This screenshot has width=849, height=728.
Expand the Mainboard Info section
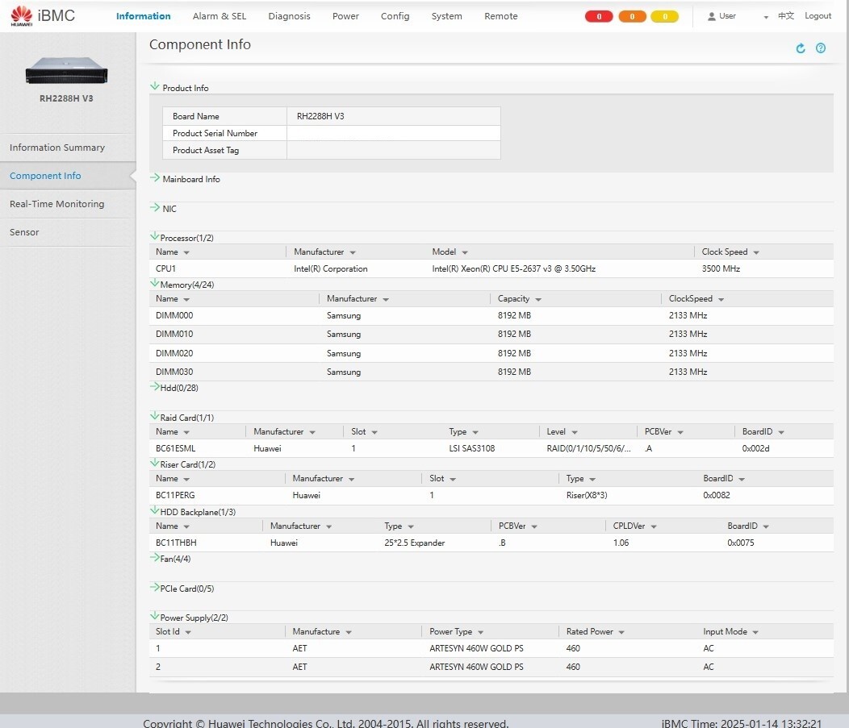155,178
